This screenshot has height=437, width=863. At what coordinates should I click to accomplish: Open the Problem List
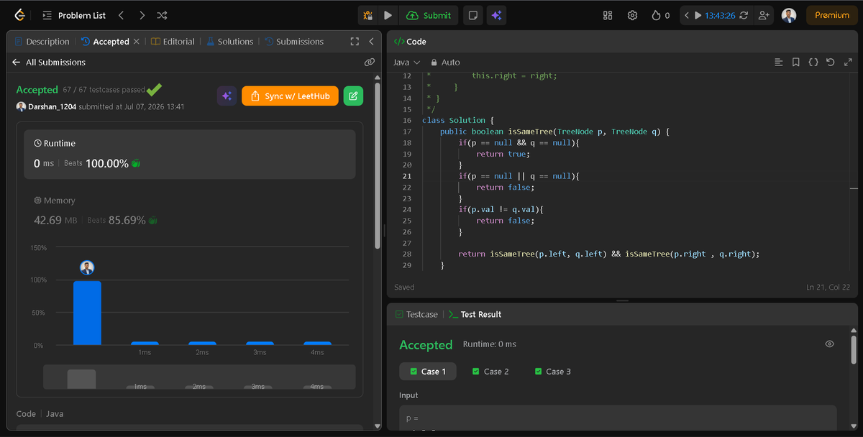pos(74,15)
